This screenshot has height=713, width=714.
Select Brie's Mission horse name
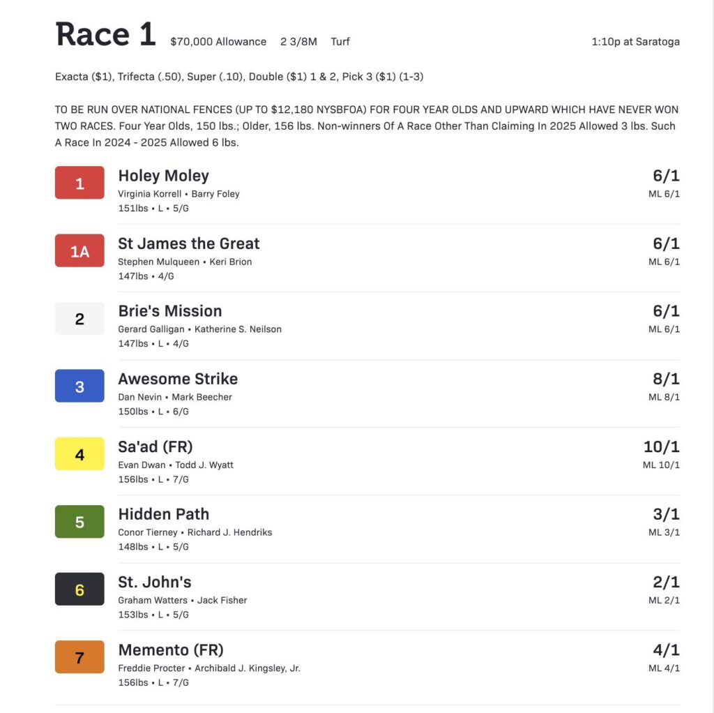(170, 311)
